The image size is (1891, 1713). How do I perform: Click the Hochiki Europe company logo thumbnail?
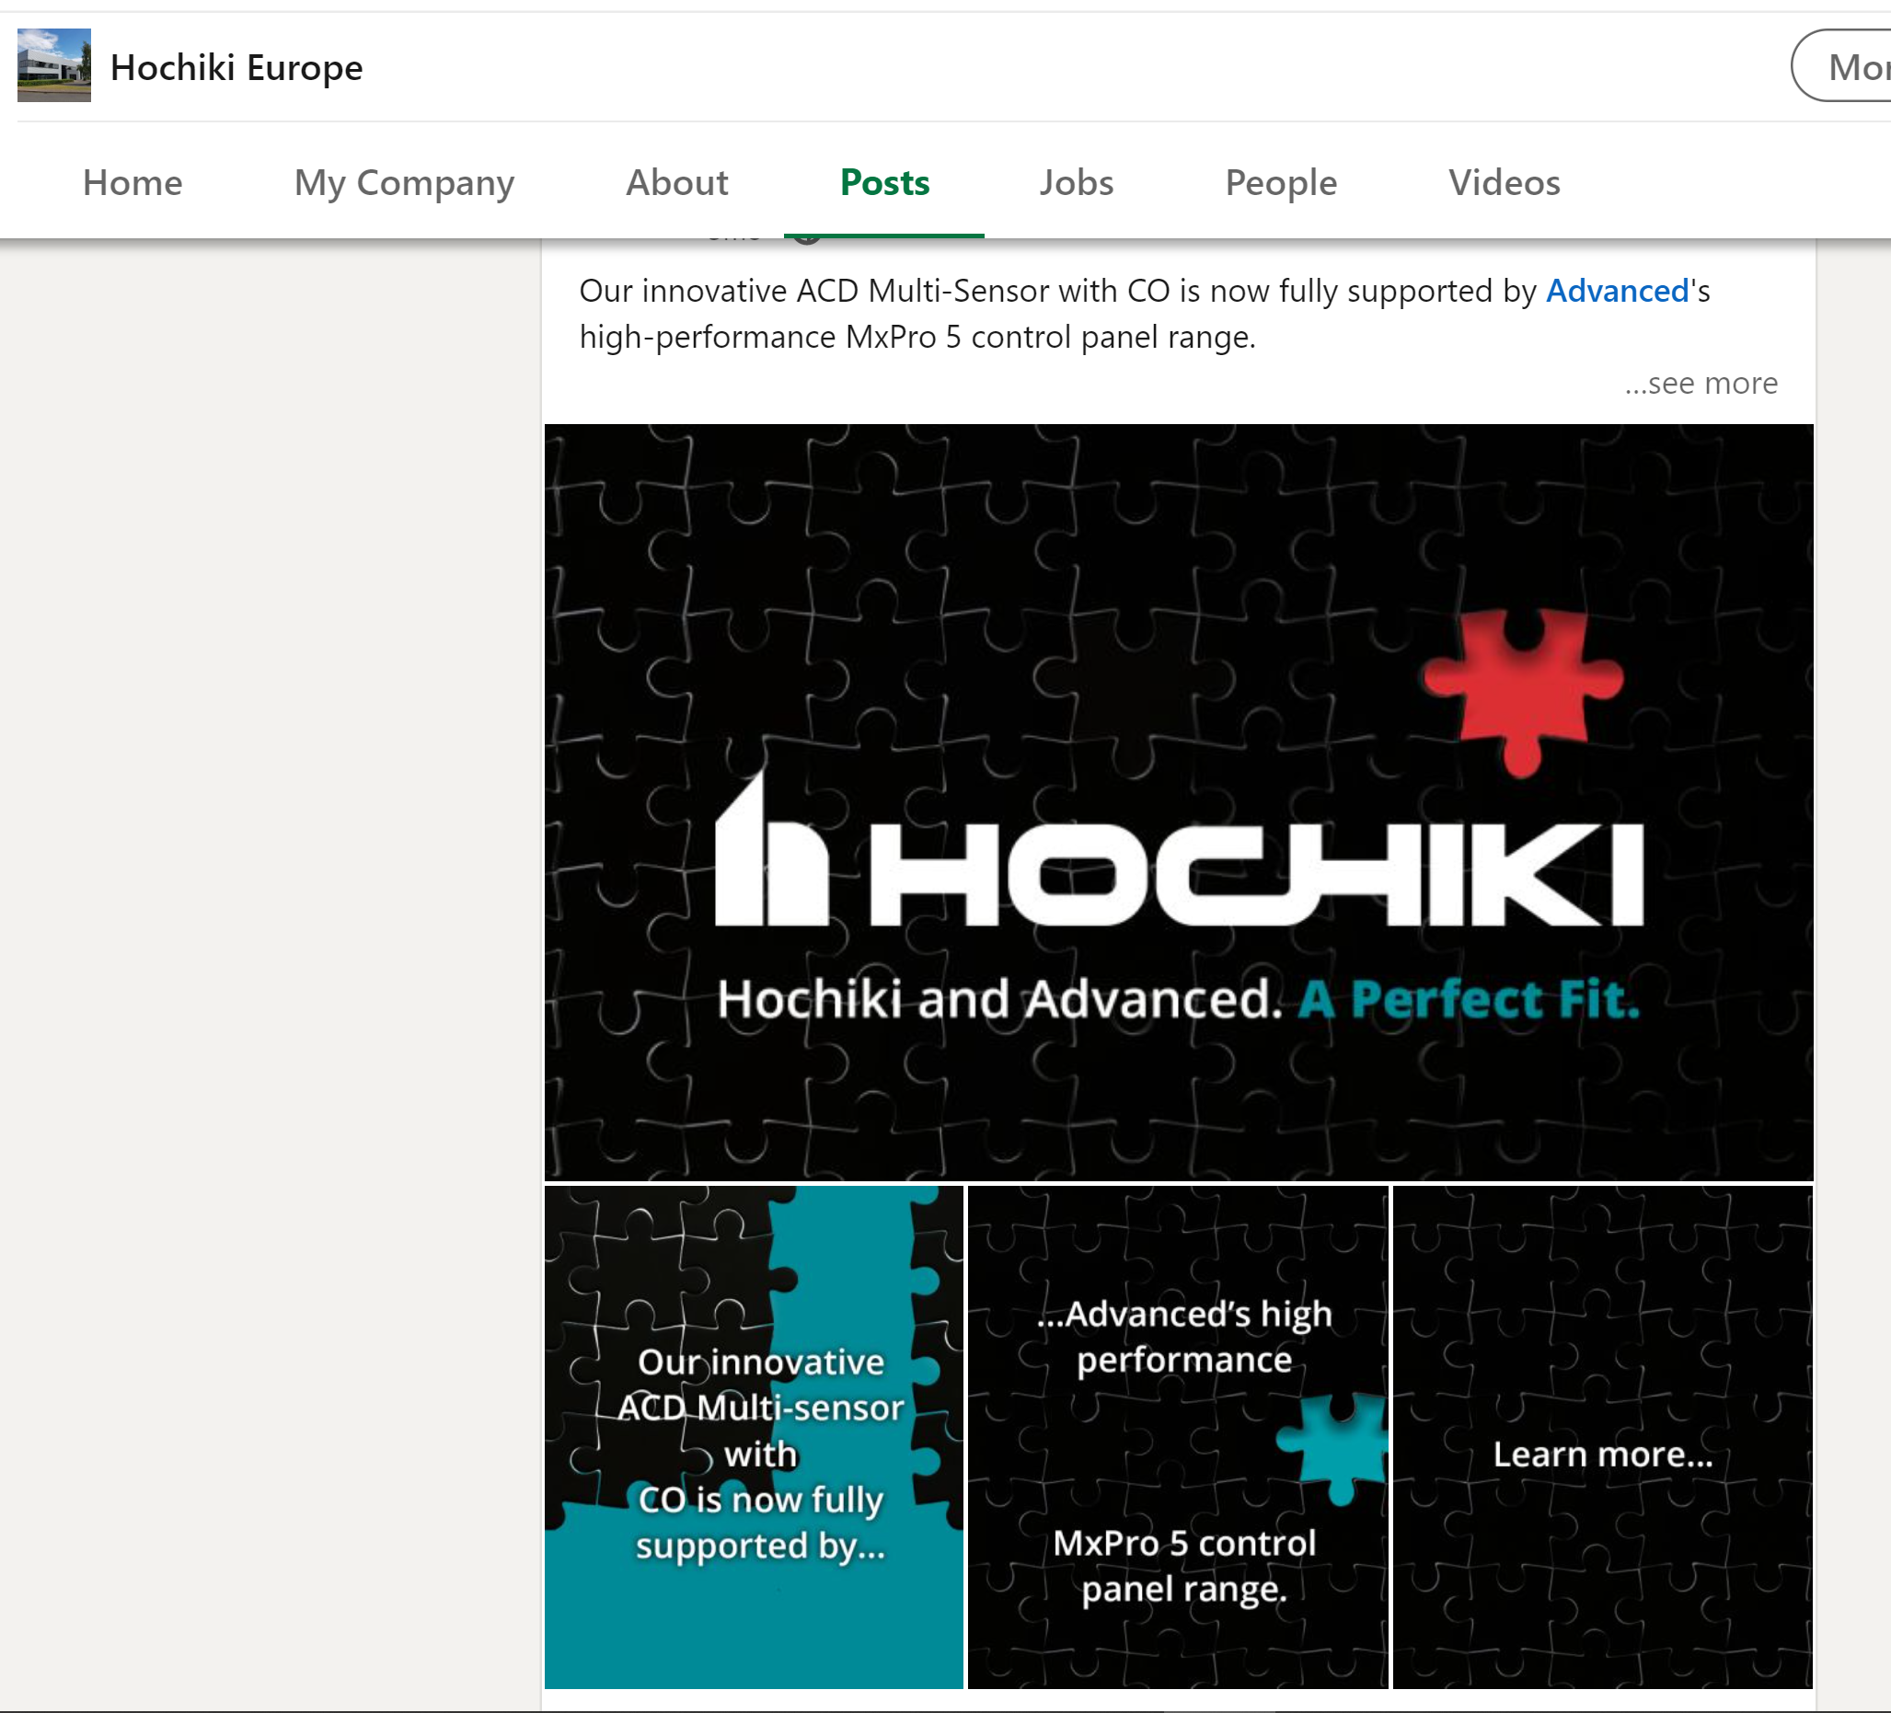54,65
